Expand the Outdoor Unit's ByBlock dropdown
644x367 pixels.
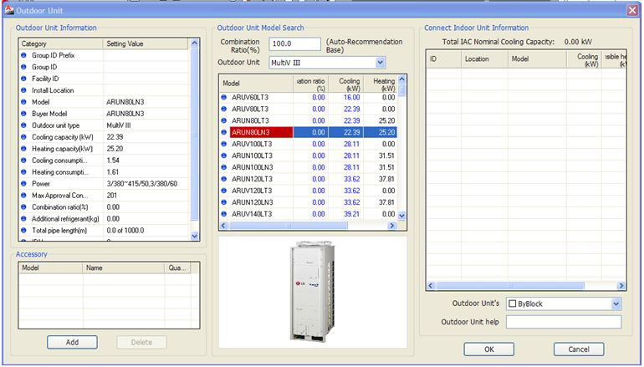[616, 303]
